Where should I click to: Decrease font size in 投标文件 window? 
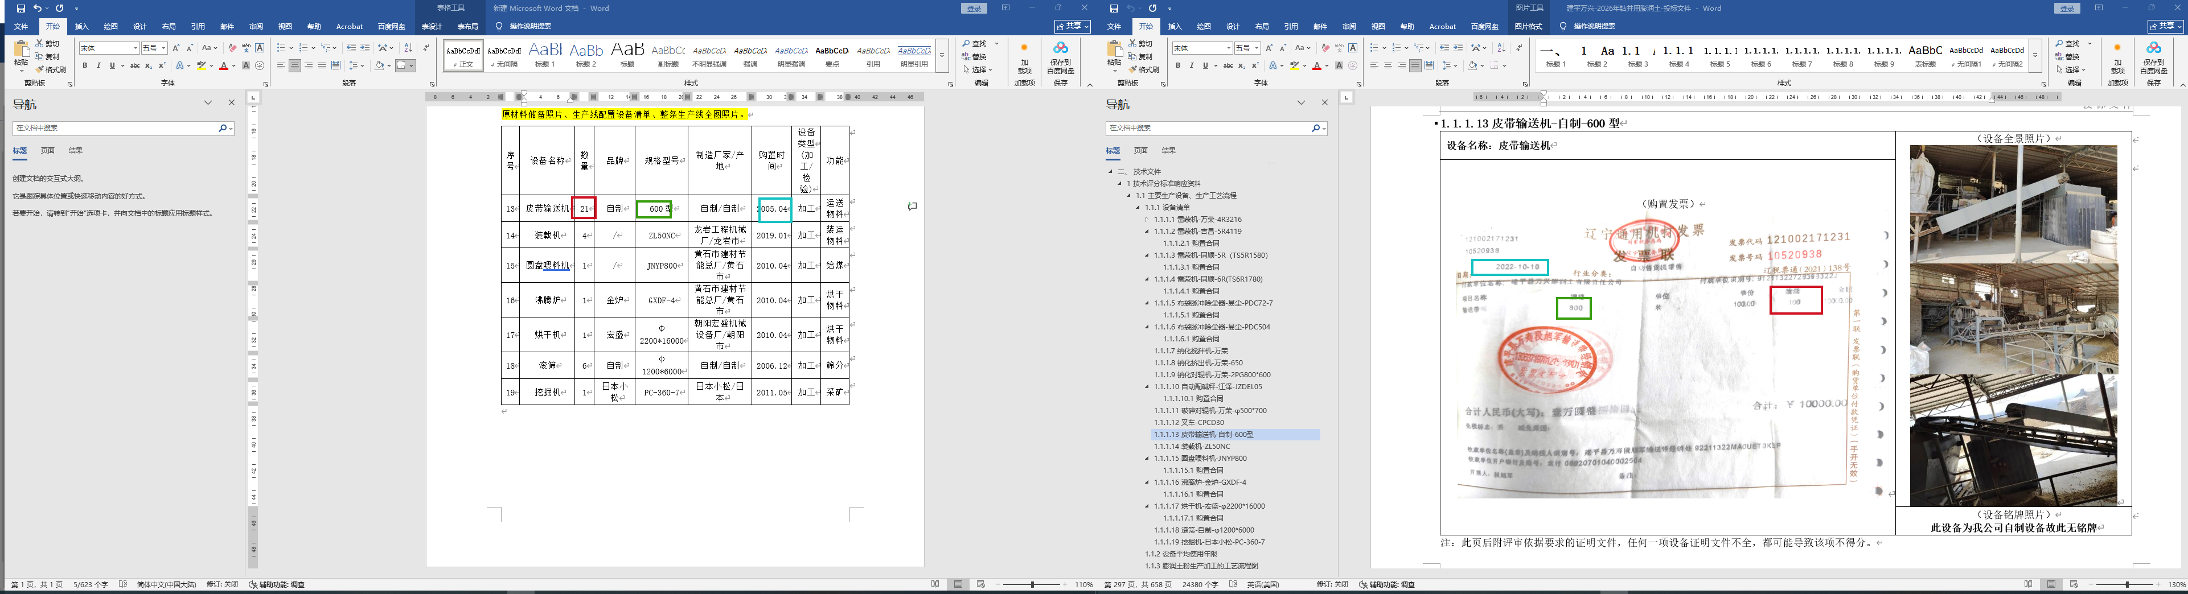click(1283, 48)
